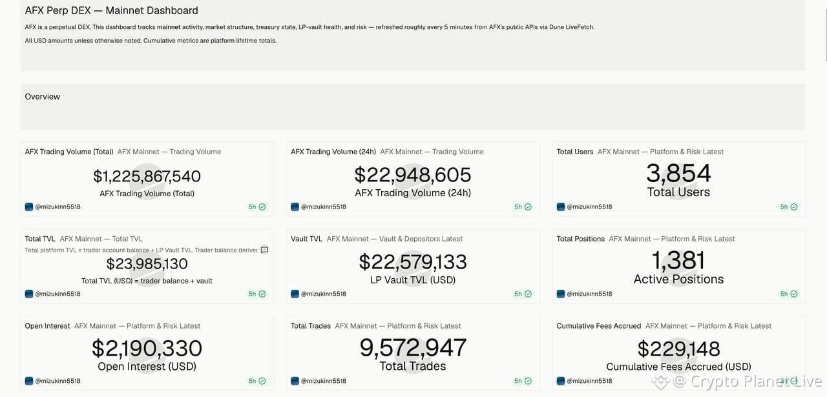Open the 'AFX Trading Volume (24h)' card title
Image resolution: width=827 pixels, height=397 pixels.
[x=333, y=152]
